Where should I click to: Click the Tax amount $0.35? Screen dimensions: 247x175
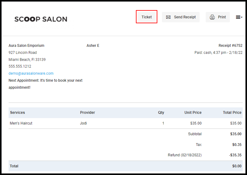click(237, 145)
